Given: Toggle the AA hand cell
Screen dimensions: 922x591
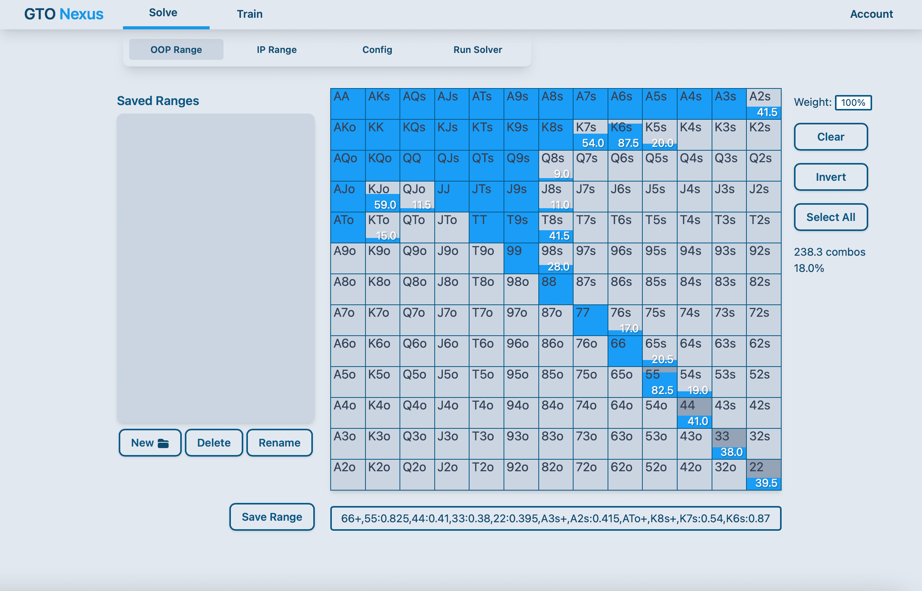Looking at the screenshot, I should 348,104.
